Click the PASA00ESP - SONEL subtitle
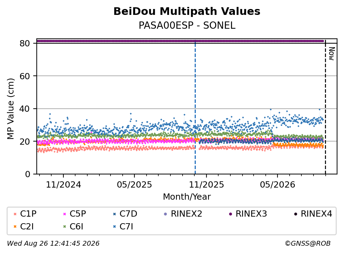Image resolution: width=344 pixels, height=254 pixels. 187,26
